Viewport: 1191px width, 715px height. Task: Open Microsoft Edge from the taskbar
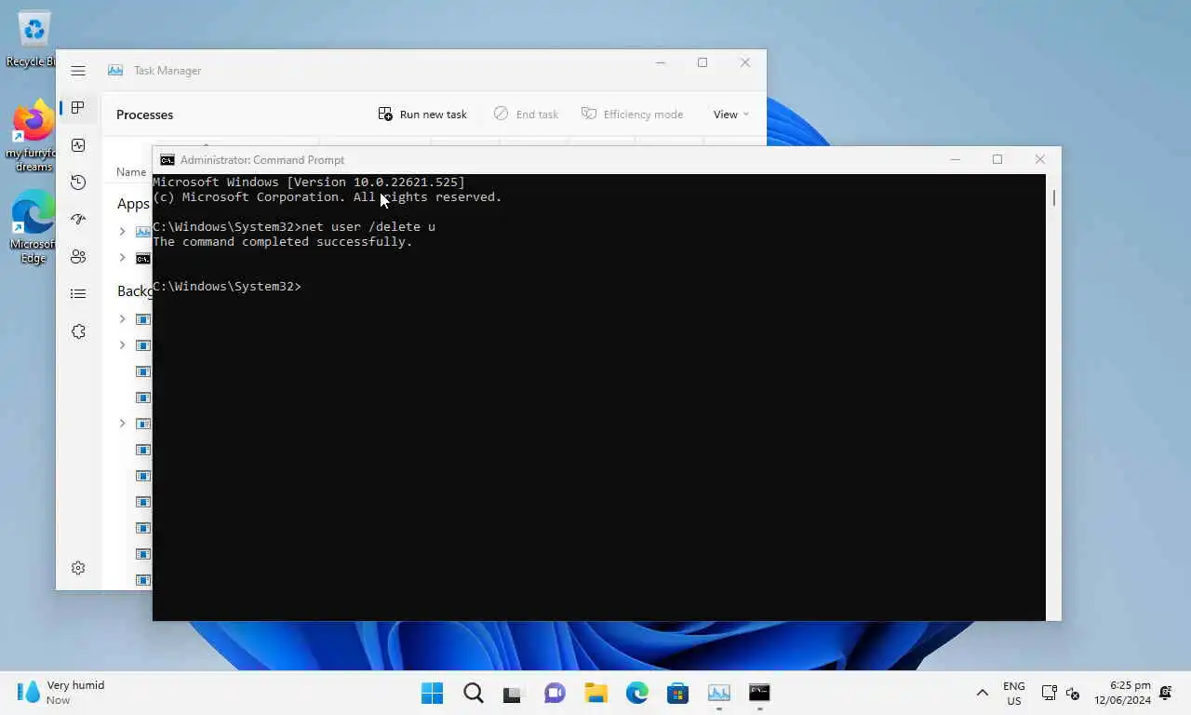pyautogui.click(x=636, y=693)
